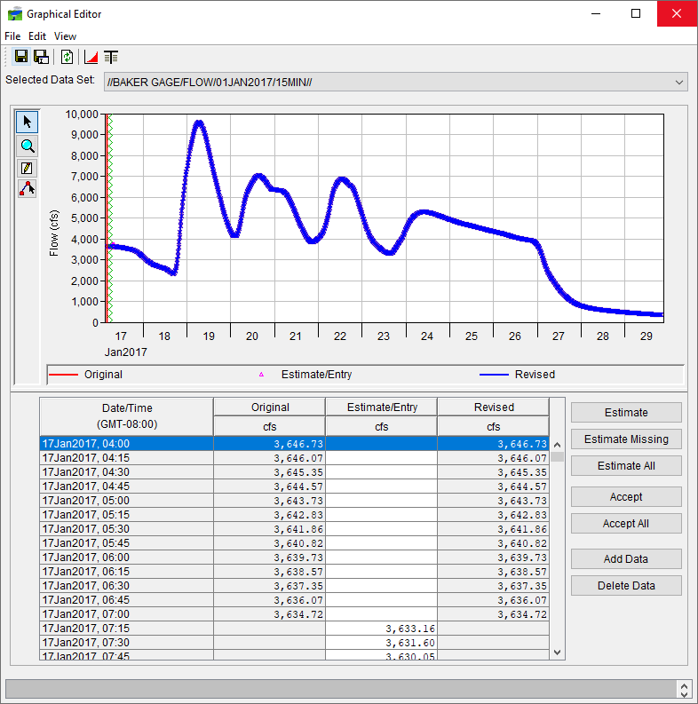Click the Accept All button
Screen dimensions: 698x704
626,524
